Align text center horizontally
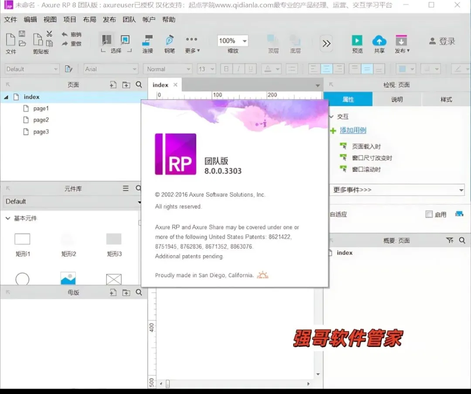Screen dimensions: 471x394 point(326,69)
